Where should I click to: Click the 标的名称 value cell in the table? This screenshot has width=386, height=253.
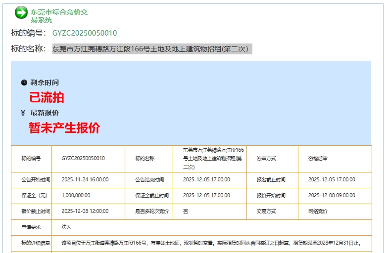click(x=213, y=159)
